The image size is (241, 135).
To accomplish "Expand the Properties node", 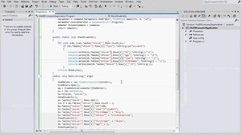I will pyautogui.click(x=186, y=31).
